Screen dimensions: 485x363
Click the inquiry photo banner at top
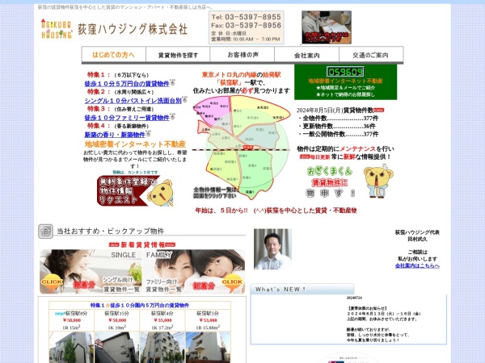pos(327,27)
